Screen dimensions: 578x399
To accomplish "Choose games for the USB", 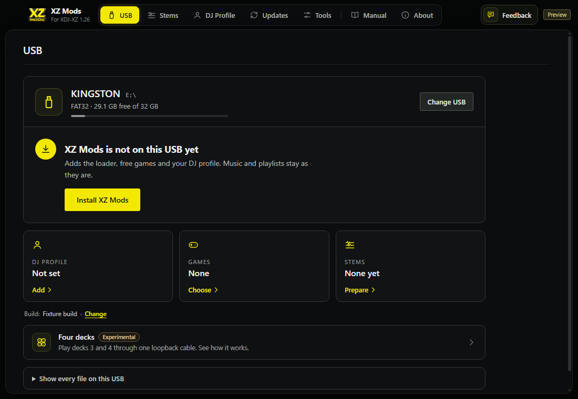I will tap(203, 290).
